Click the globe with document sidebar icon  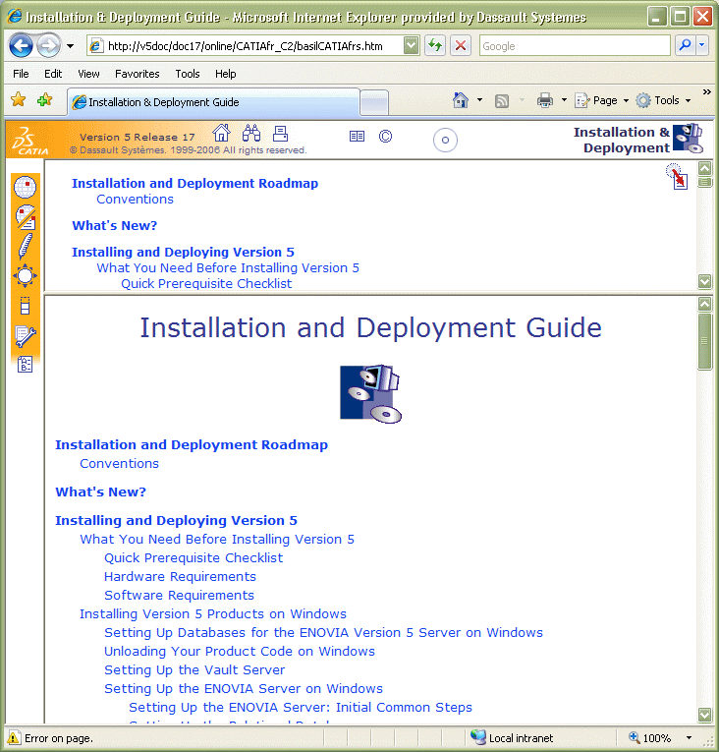[26, 217]
